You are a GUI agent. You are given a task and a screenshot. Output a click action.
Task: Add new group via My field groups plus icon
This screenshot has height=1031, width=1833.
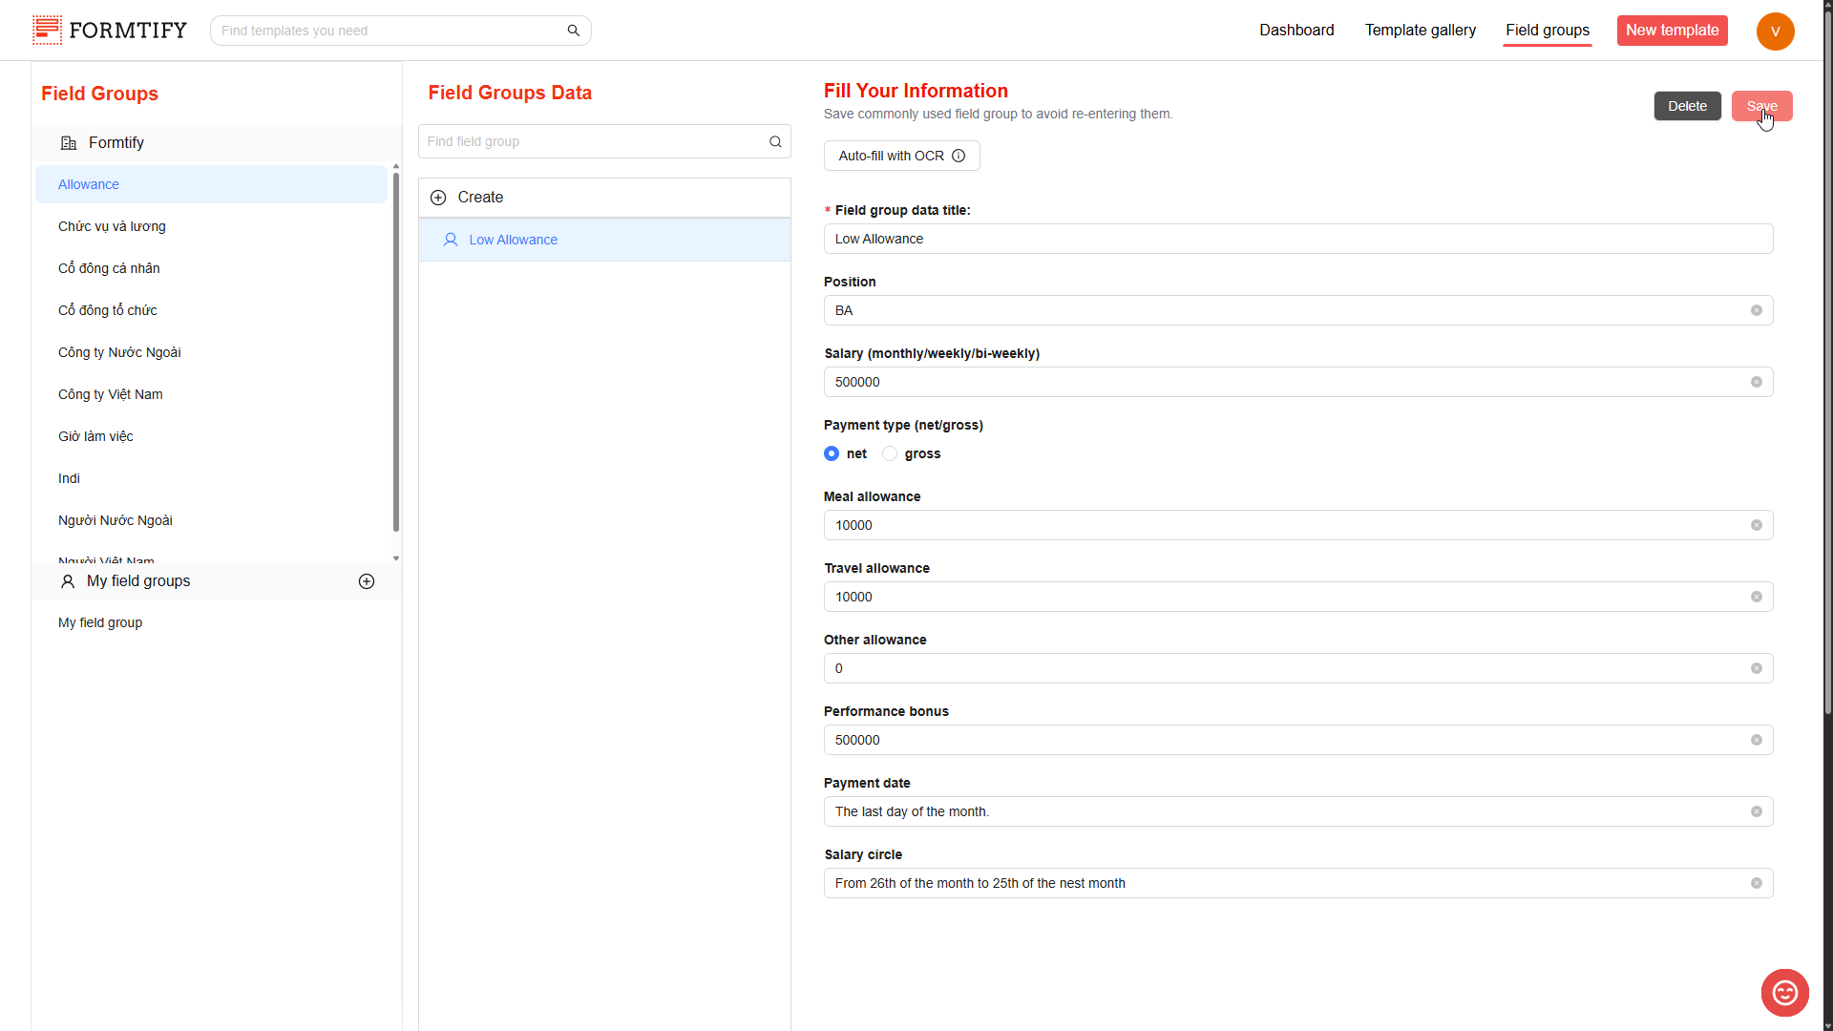(367, 581)
